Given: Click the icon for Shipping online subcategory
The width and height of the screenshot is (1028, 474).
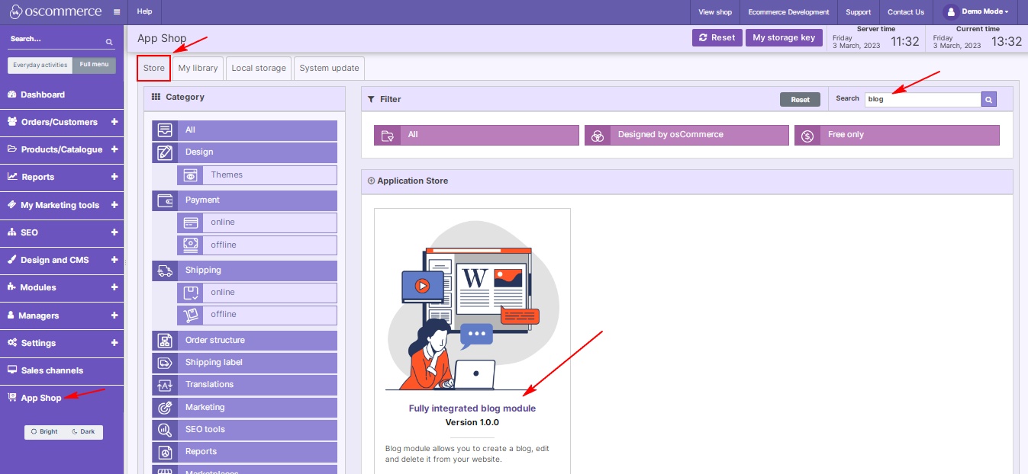Looking at the screenshot, I should [190, 293].
